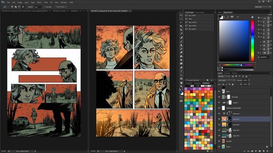The width and height of the screenshot is (273, 153).
Task: Pick the black swatch in the Swatches grid
Action: click(x=197, y=109)
